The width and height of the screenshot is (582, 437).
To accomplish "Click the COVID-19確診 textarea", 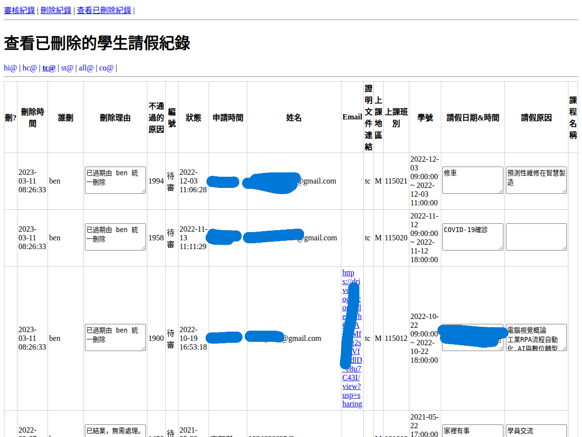I will pyautogui.click(x=473, y=237).
